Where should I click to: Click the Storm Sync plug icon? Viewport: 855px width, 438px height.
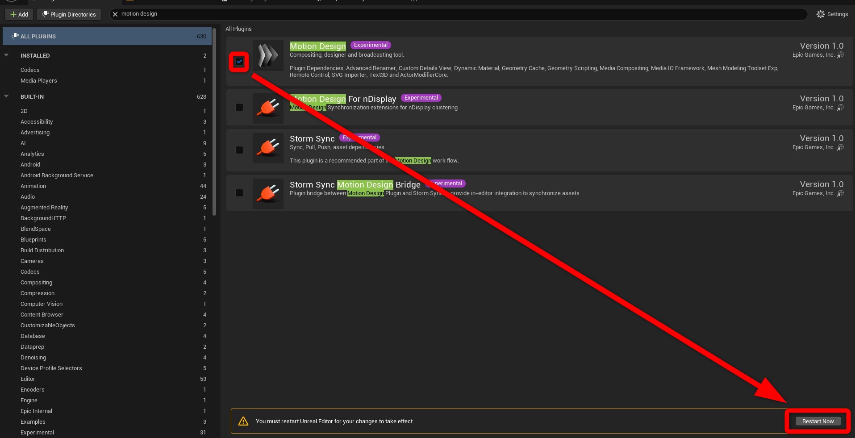[x=268, y=148]
